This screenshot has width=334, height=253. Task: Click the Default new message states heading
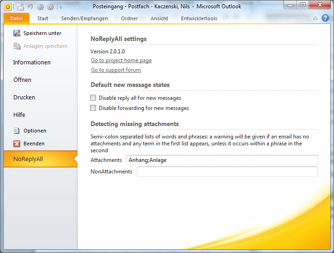[130, 85]
